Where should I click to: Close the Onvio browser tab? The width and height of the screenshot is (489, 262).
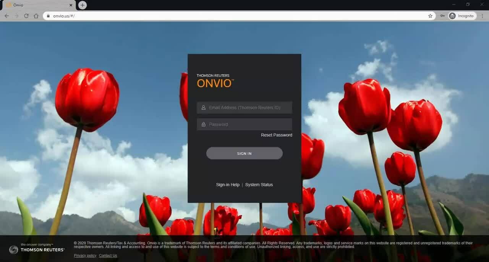(71, 5)
